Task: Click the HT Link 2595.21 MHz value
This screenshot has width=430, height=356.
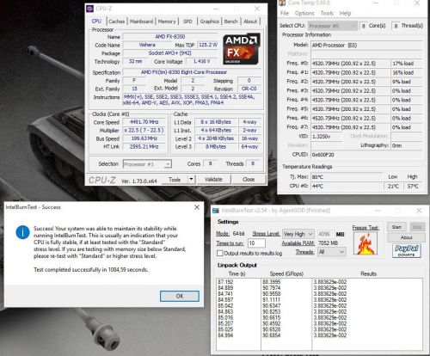Action: 144,147
